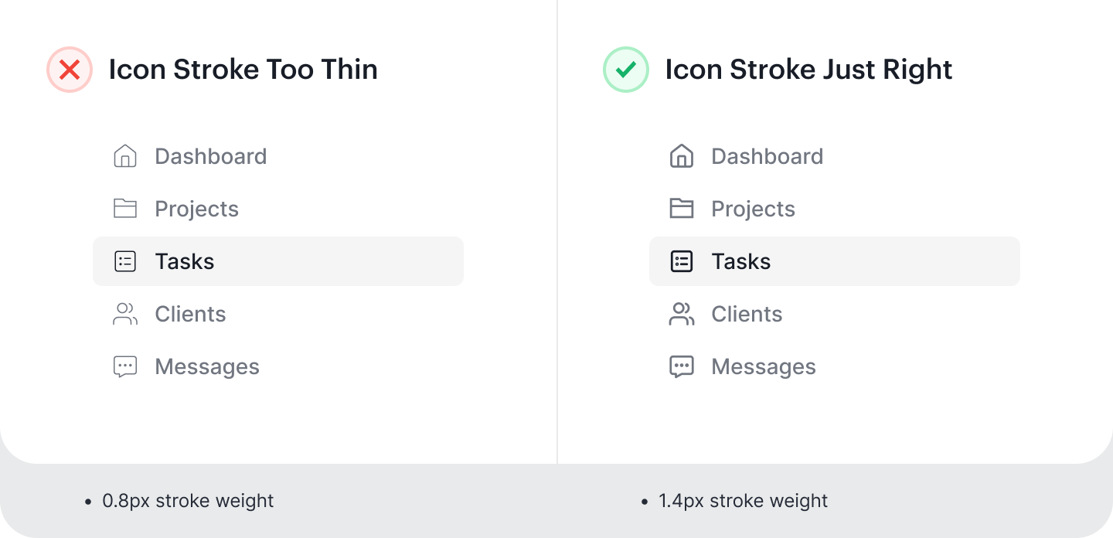Select Projects in the left example menu
The image size is (1113, 538).
tap(196, 209)
